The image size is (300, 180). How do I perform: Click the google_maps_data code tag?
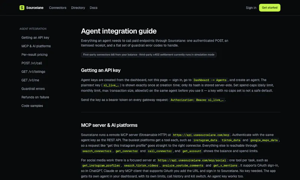click(264, 140)
